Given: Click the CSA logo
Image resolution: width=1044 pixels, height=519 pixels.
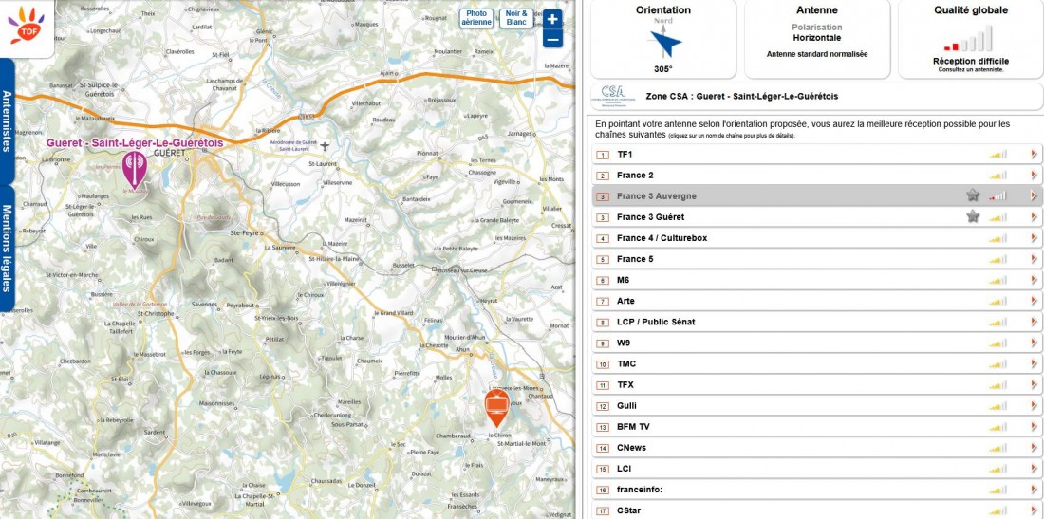Looking at the screenshot, I should 613,96.
